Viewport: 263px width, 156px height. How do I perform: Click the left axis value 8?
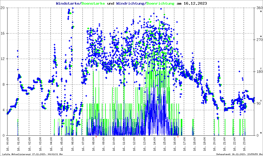coord(4,84)
